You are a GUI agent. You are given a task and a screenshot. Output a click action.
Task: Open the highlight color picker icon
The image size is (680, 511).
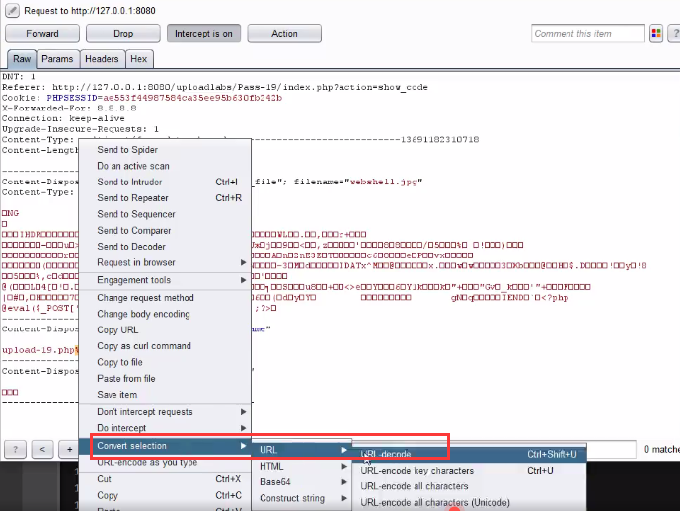657,34
